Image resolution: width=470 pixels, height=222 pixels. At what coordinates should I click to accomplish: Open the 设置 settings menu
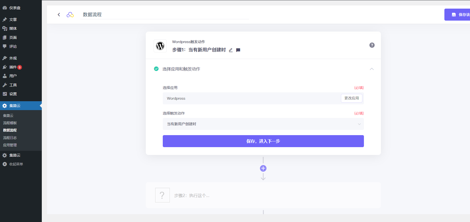21,94
